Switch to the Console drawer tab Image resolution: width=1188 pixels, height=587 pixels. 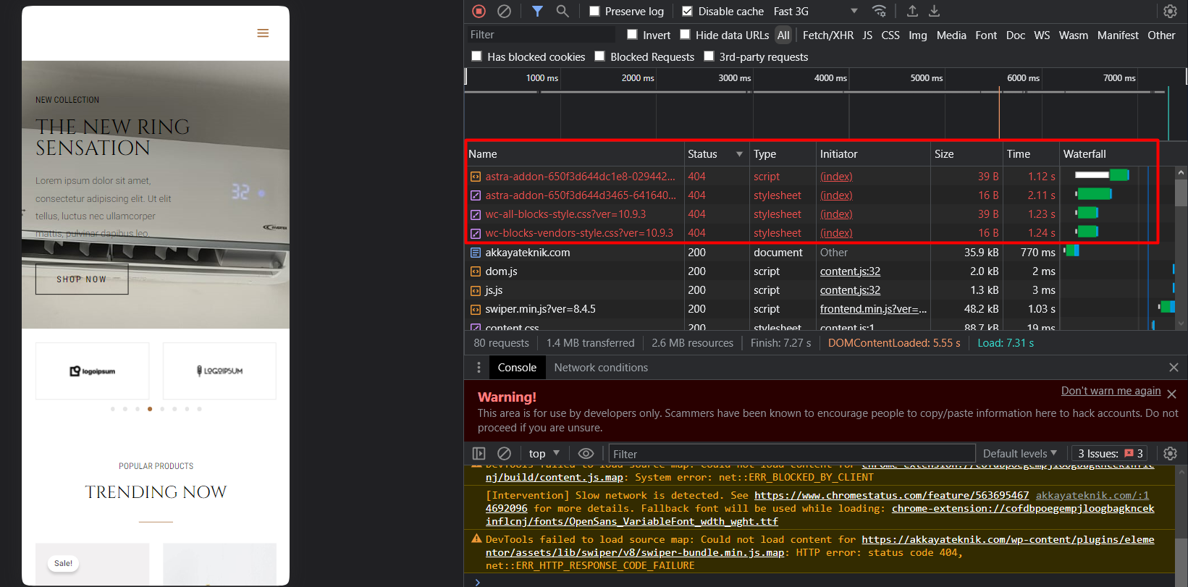pos(517,368)
